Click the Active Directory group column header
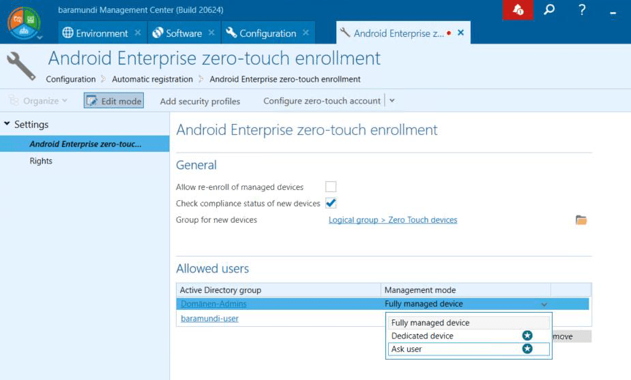This screenshot has height=380, width=631. coord(278,290)
